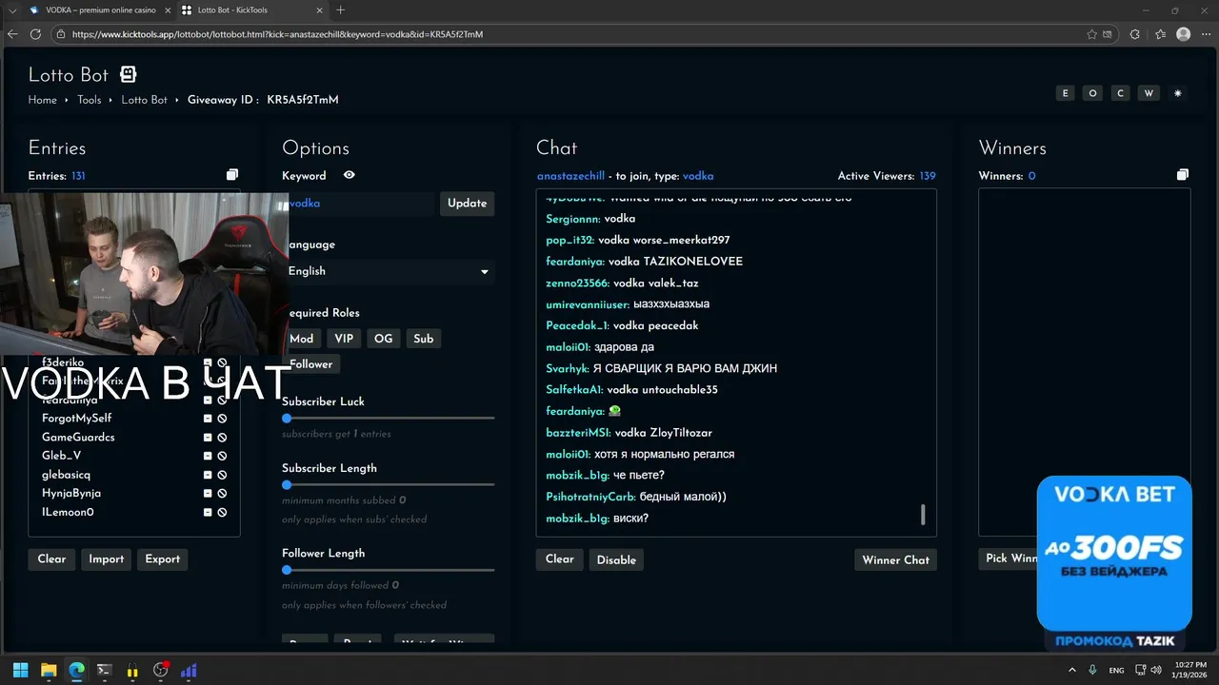The width and height of the screenshot is (1219, 685).
Task: Click the Import entries button
Action: point(106,559)
